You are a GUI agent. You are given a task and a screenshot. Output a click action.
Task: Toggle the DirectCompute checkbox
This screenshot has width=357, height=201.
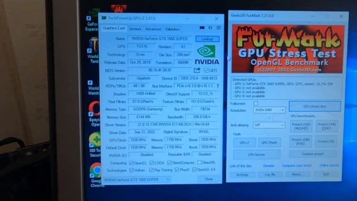169,162
